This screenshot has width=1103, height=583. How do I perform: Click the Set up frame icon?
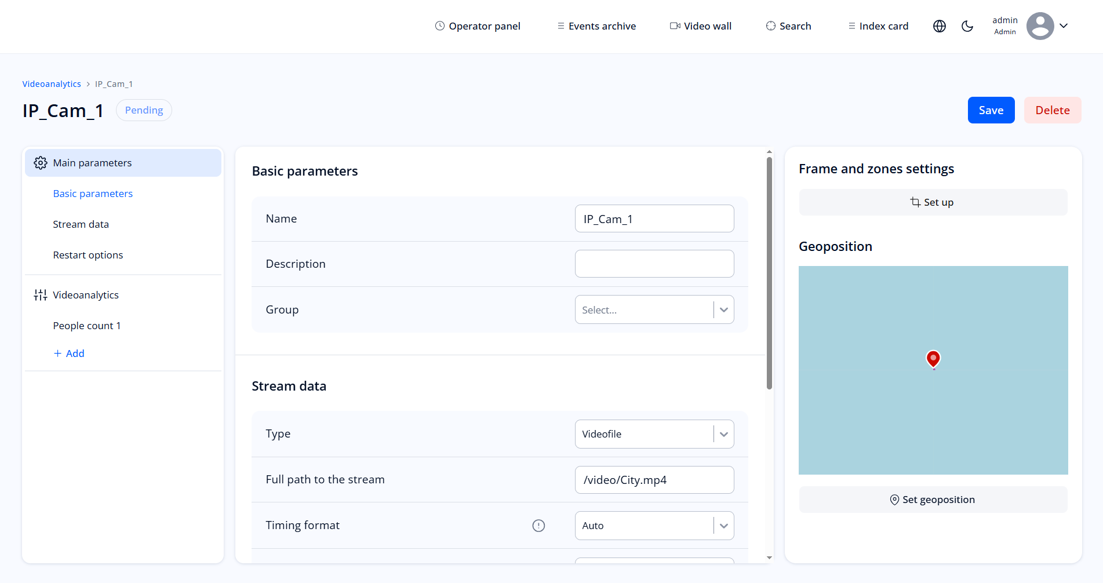pos(915,202)
